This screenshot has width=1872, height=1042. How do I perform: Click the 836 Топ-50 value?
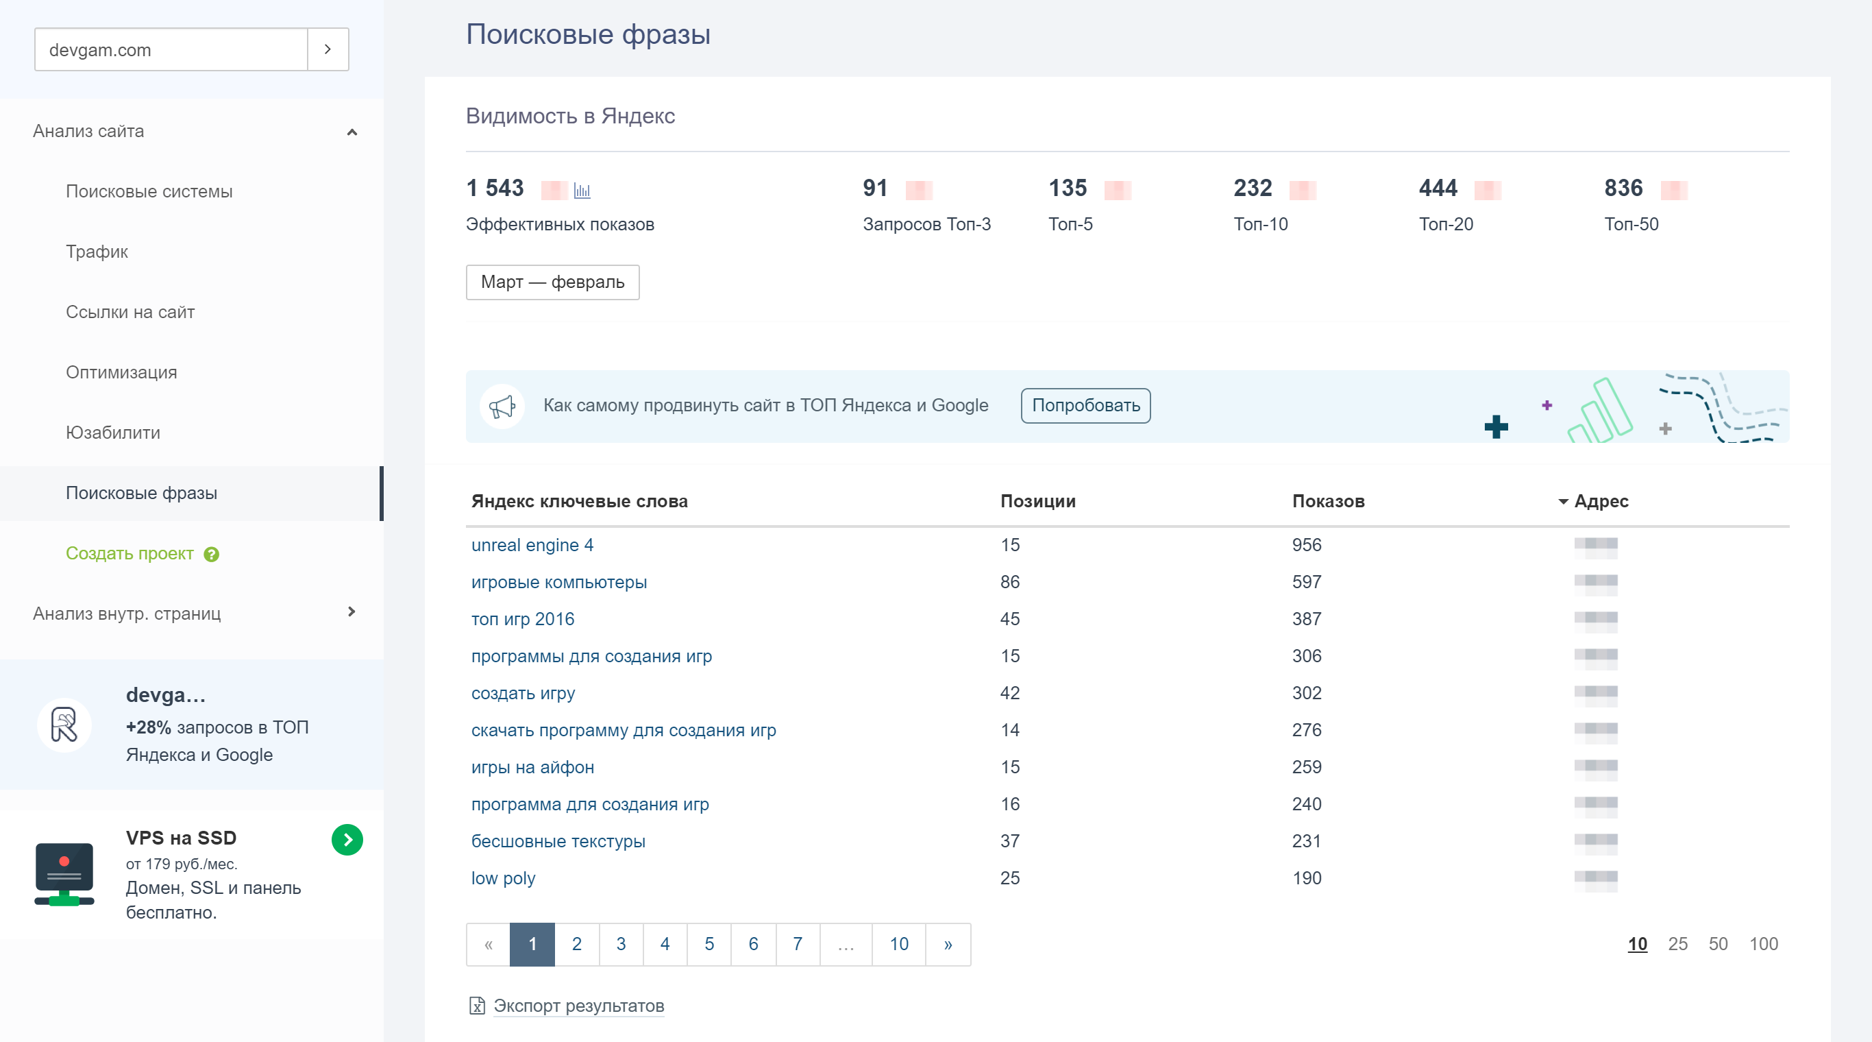pyautogui.click(x=1623, y=189)
